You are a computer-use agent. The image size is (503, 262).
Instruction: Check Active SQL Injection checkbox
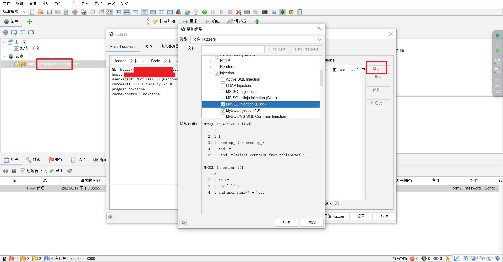point(223,79)
